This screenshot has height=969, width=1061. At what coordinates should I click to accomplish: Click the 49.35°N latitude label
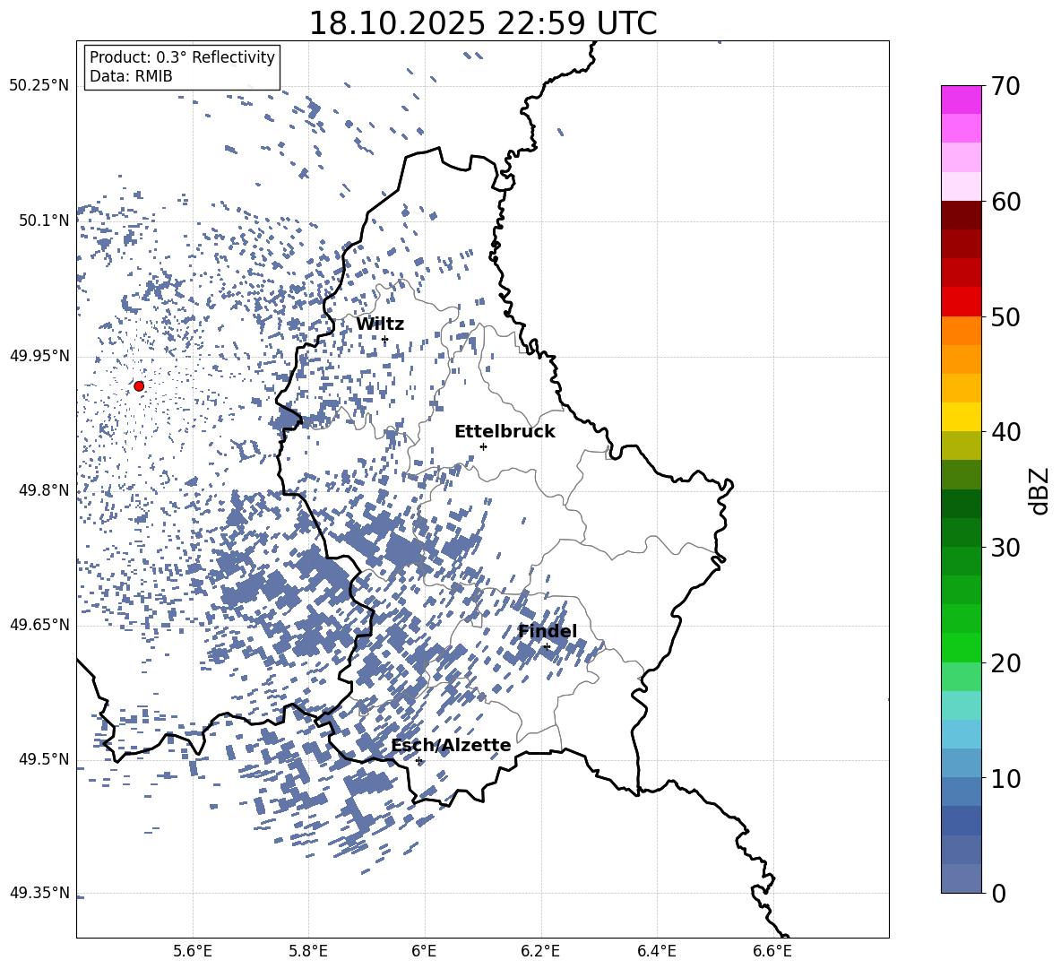[39, 893]
